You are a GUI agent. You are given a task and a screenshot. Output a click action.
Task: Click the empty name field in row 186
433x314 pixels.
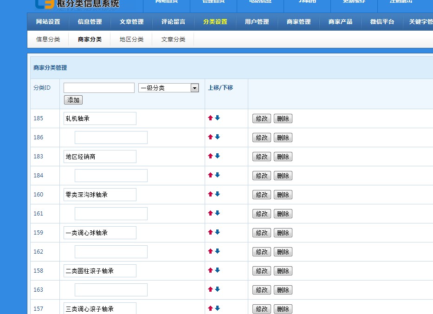click(x=111, y=137)
